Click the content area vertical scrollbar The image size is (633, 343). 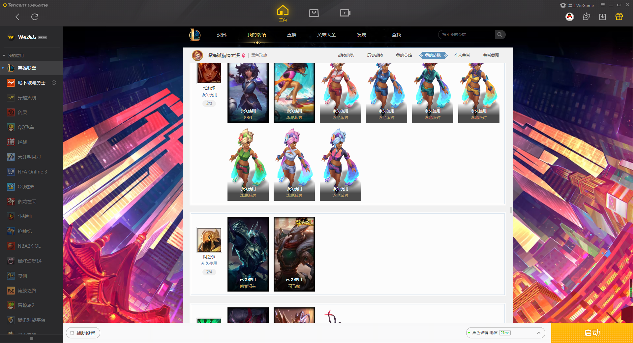coord(511,210)
